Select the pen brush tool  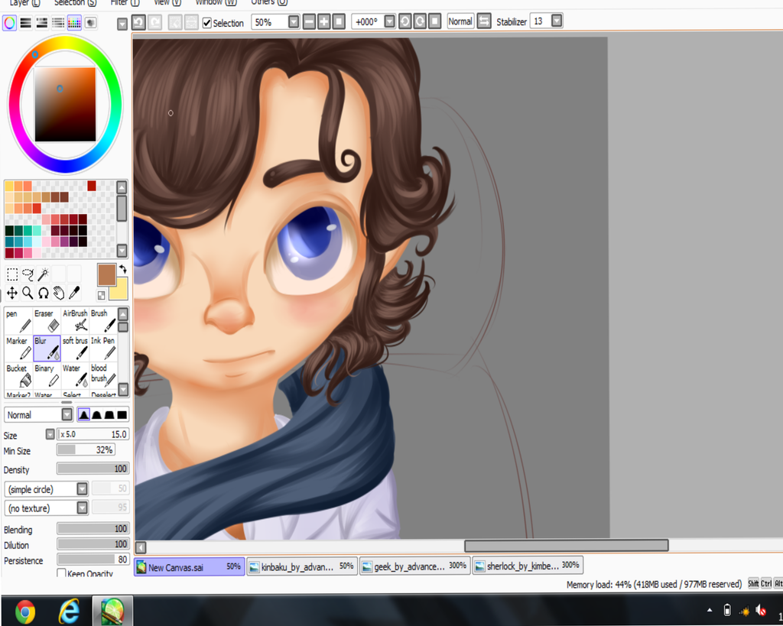point(18,320)
